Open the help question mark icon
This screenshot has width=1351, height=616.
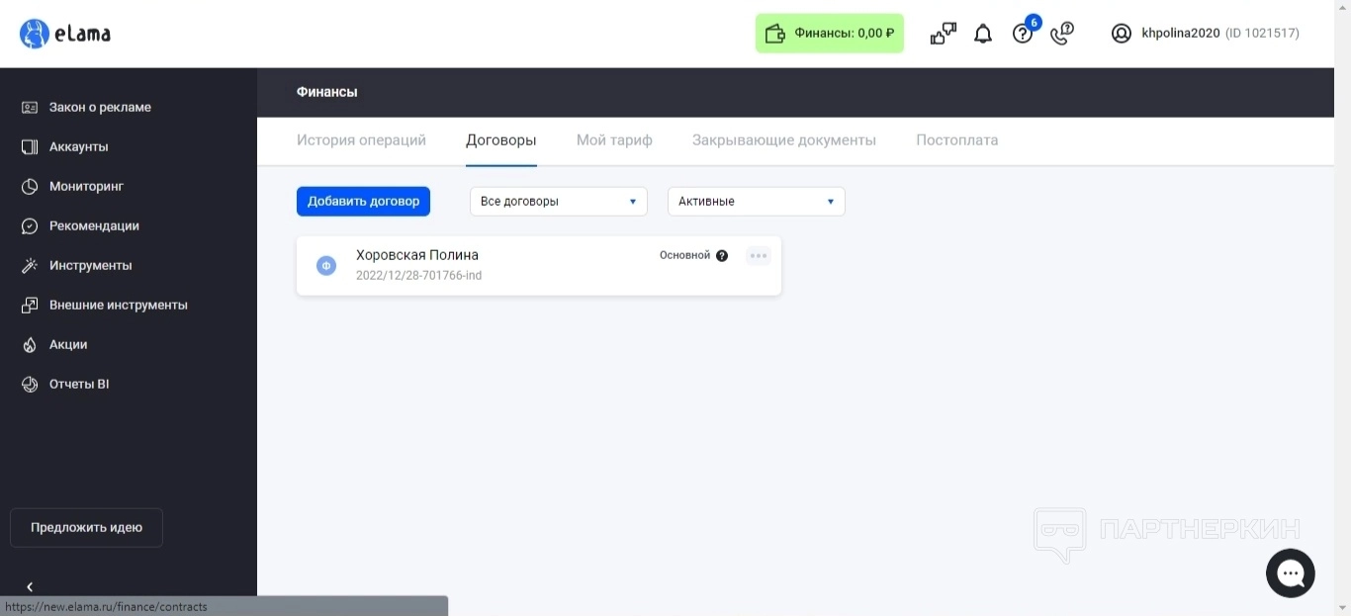click(1023, 34)
